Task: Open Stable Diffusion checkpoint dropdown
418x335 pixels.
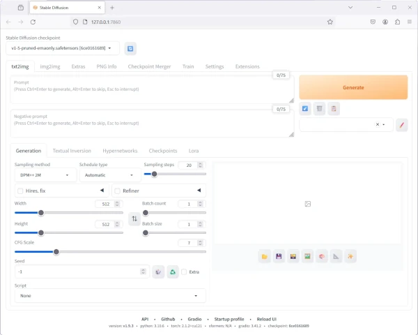Action: (x=63, y=48)
